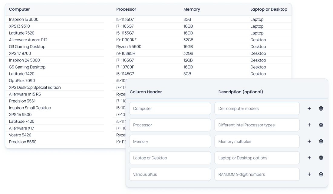Edit the Memory column header field
The width and height of the screenshot is (333, 194).
(x=170, y=141)
